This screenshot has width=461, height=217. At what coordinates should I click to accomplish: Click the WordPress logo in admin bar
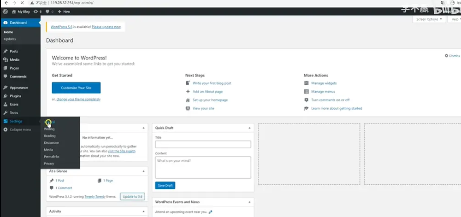(x=5, y=11)
